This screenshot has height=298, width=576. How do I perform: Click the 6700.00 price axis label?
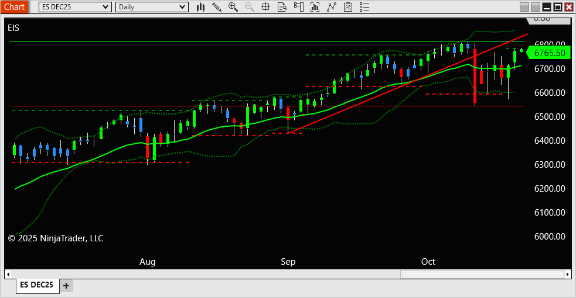tap(550, 69)
